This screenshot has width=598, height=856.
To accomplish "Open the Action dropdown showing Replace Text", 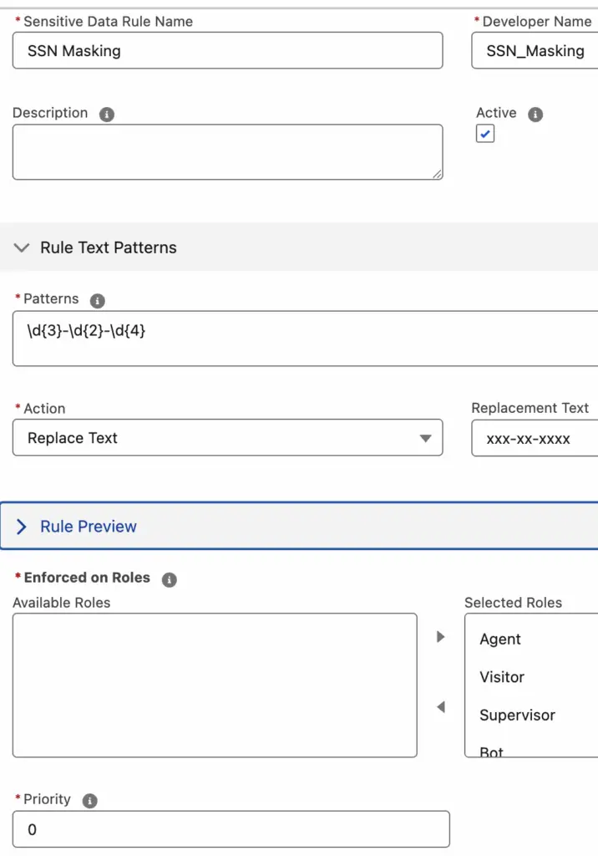I will [227, 437].
